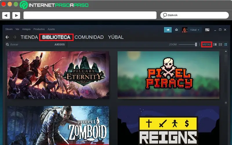This screenshot has height=145, width=232.
Task: Open the Ayuda menu
Action: (51, 29)
